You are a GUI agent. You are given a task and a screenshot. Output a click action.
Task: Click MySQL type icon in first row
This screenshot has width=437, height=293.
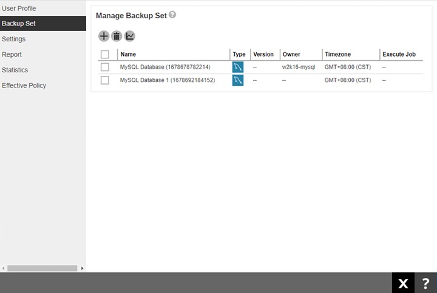pos(238,67)
